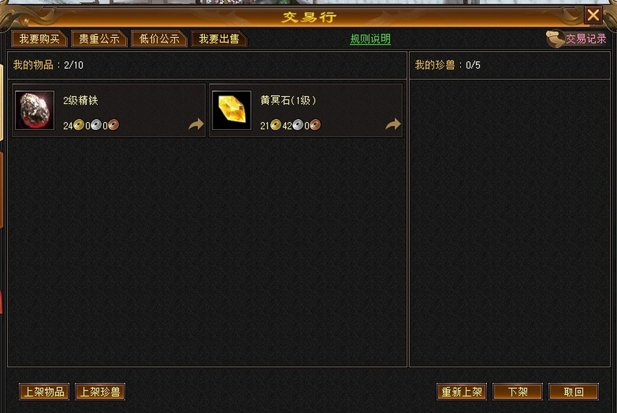
Task: Open the 贵重公示 tab
Action: (99, 39)
